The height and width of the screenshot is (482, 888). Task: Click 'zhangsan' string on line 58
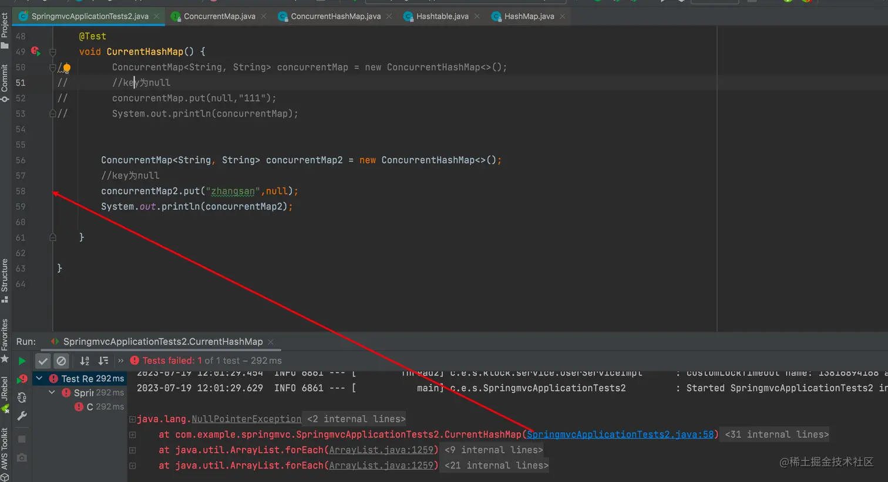[233, 191]
